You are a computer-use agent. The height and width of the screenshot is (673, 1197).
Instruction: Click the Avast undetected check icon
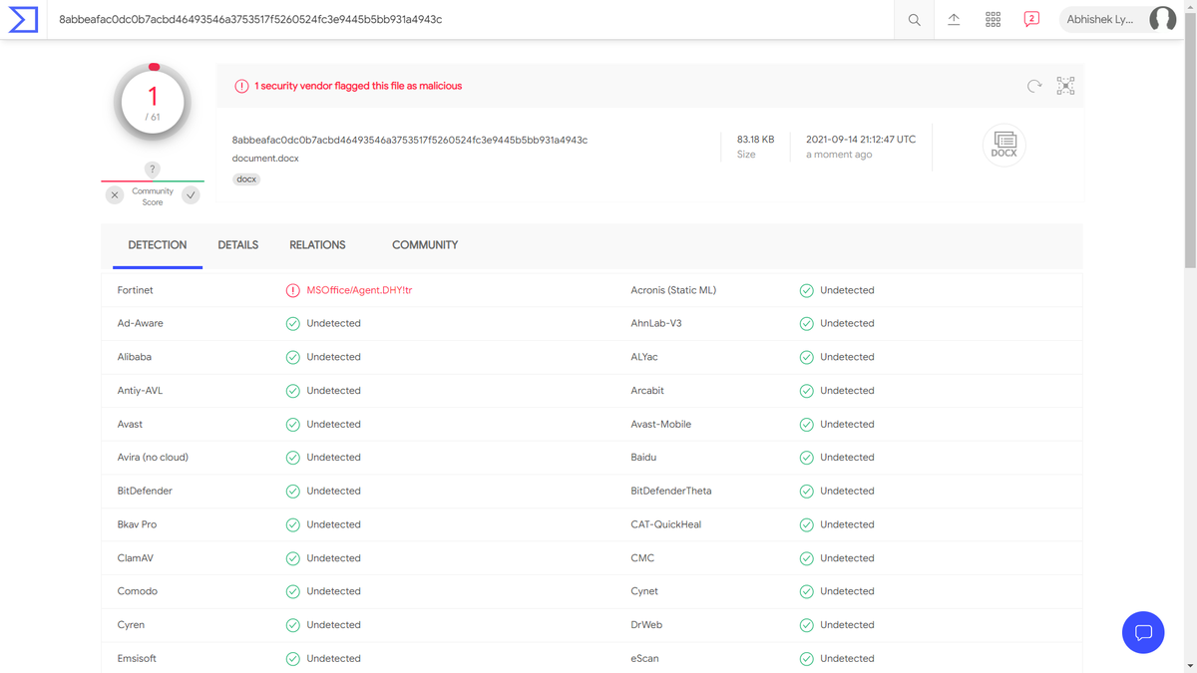point(293,425)
